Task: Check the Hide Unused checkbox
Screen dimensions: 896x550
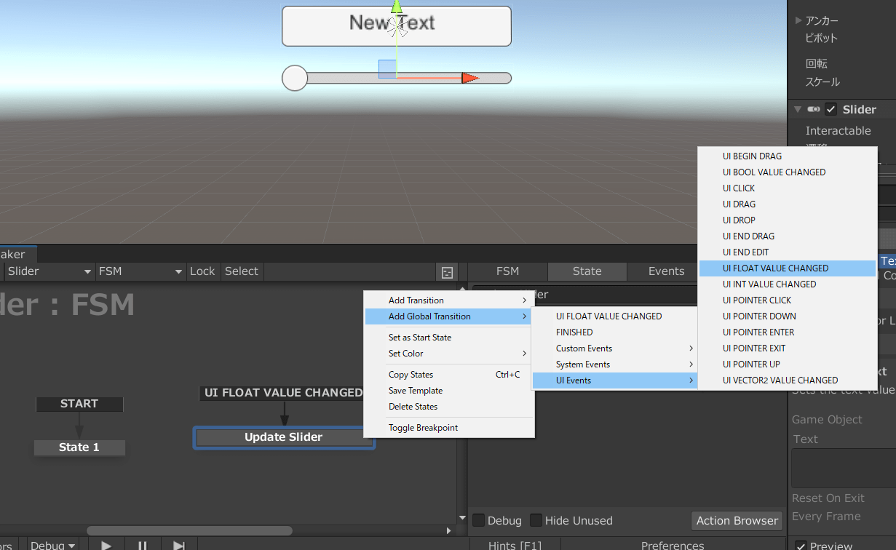Action: point(536,520)
